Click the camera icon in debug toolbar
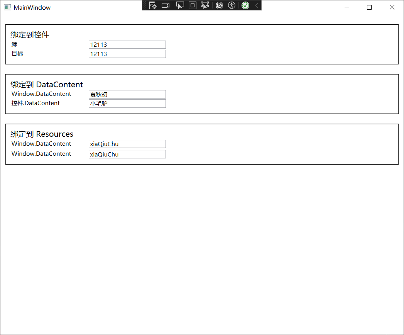The height and width of the screenshot is (335, 404). click(x=166, y=5)
